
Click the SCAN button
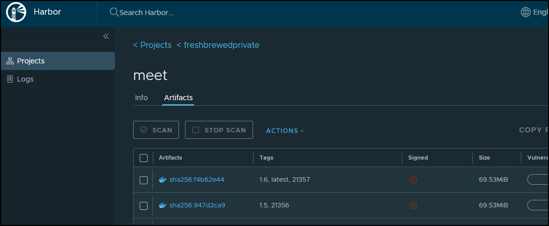click(x=156, y=130)
